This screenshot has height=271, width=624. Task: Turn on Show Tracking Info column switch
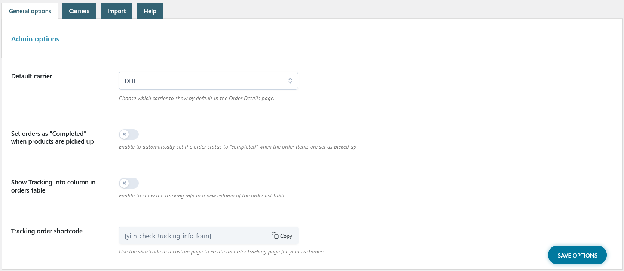coord(129,183)
